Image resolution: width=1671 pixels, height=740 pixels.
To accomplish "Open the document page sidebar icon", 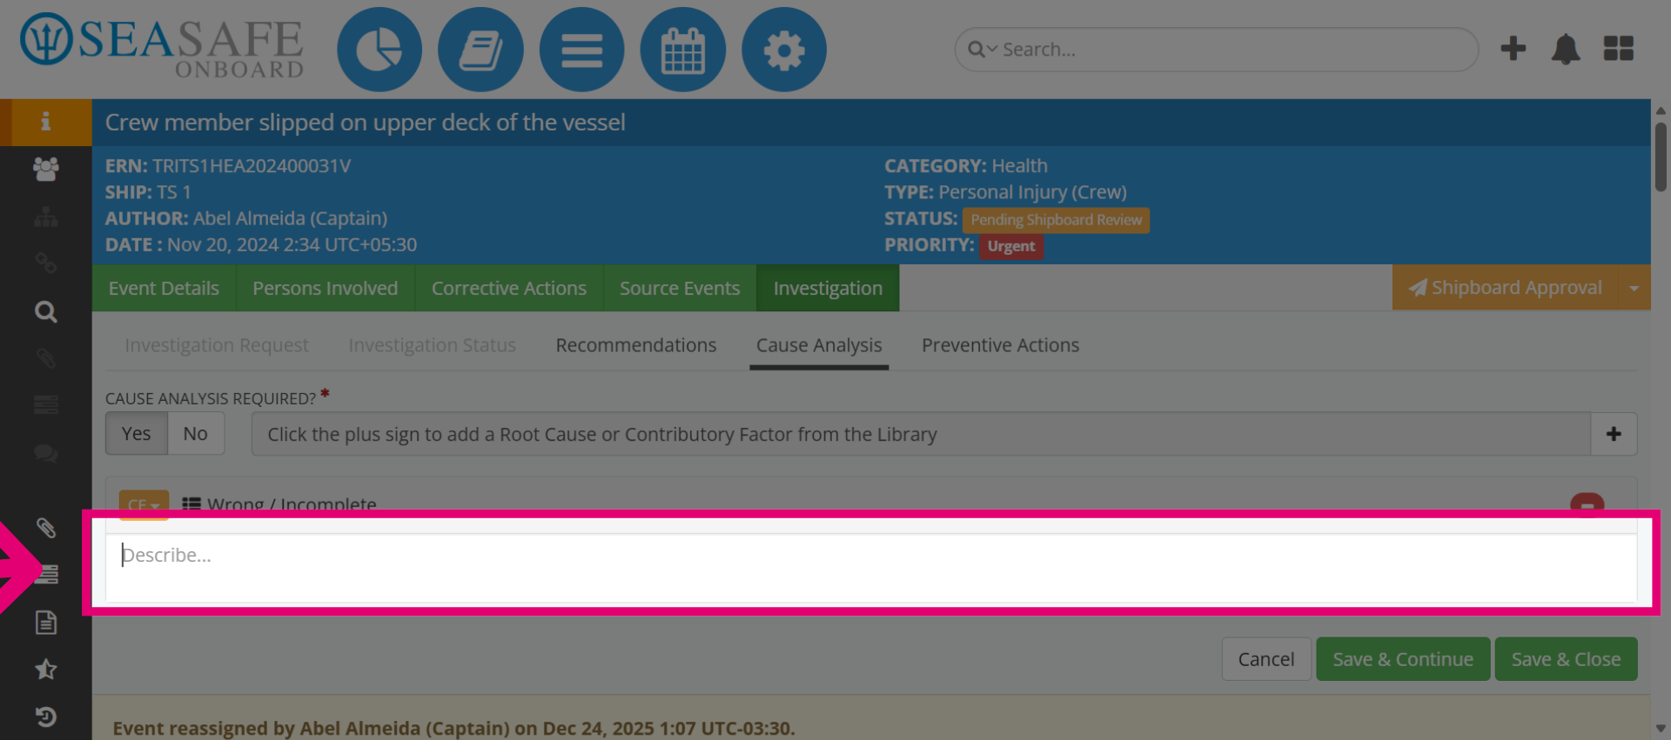I will pyautogui.click(x=45, y=623).
